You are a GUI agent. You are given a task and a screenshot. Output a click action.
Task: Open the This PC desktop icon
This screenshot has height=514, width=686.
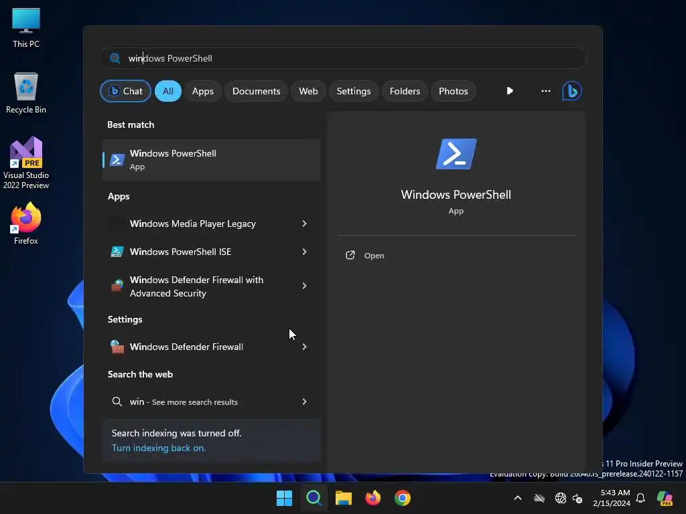point(26,27)
